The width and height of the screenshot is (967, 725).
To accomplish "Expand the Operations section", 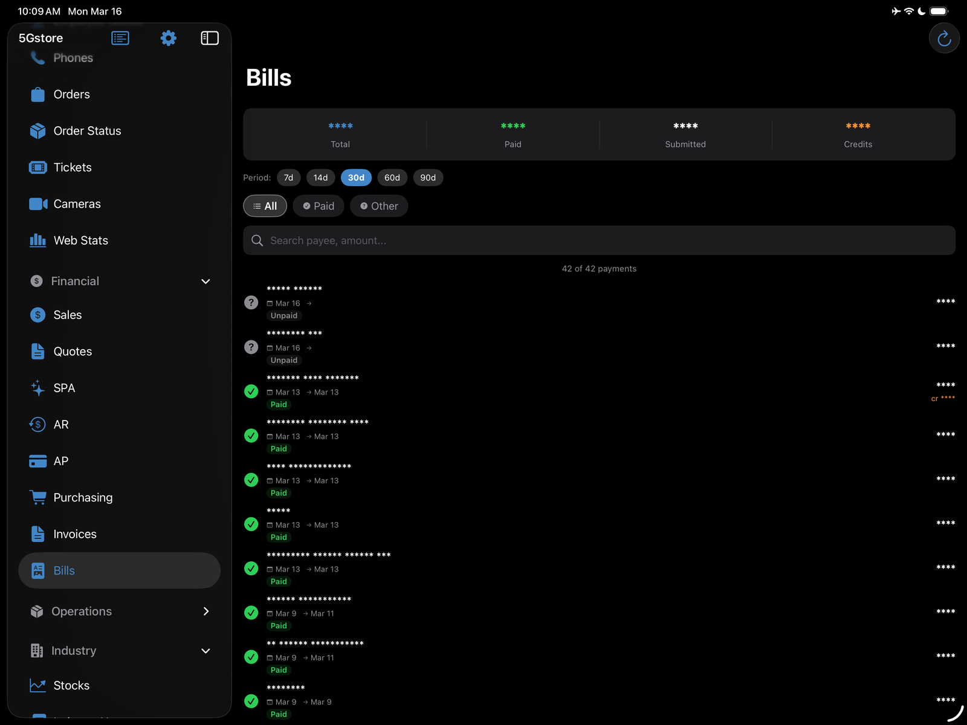I will pyautogui.click(x=205, y=611).
